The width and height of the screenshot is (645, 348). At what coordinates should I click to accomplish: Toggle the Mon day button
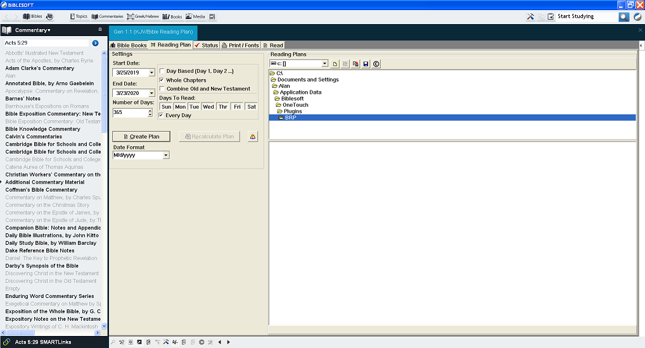pos(181,107)
